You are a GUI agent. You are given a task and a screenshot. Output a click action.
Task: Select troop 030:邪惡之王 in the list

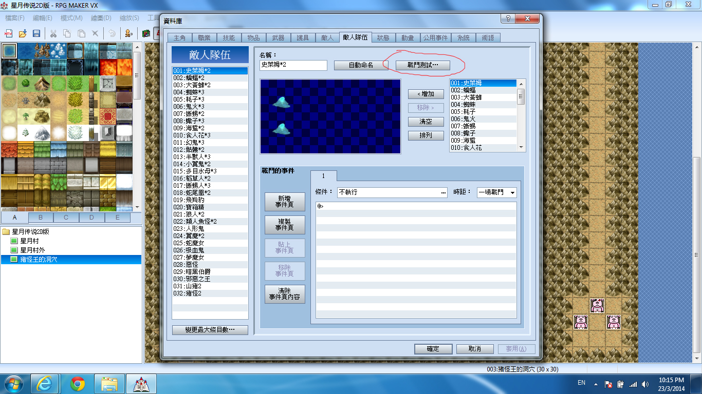point(210,279)
